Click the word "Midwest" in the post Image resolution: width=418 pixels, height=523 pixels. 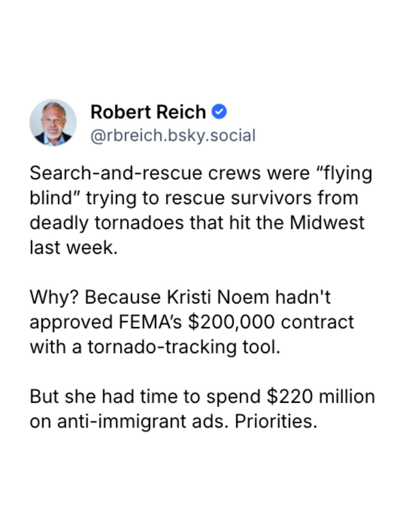coord(327,223)
